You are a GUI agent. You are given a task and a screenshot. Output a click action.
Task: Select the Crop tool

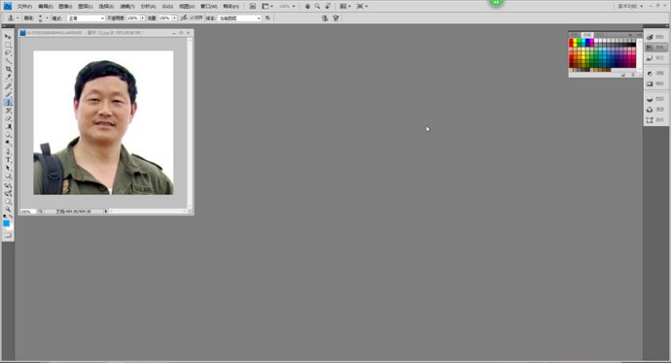point(8,69)
